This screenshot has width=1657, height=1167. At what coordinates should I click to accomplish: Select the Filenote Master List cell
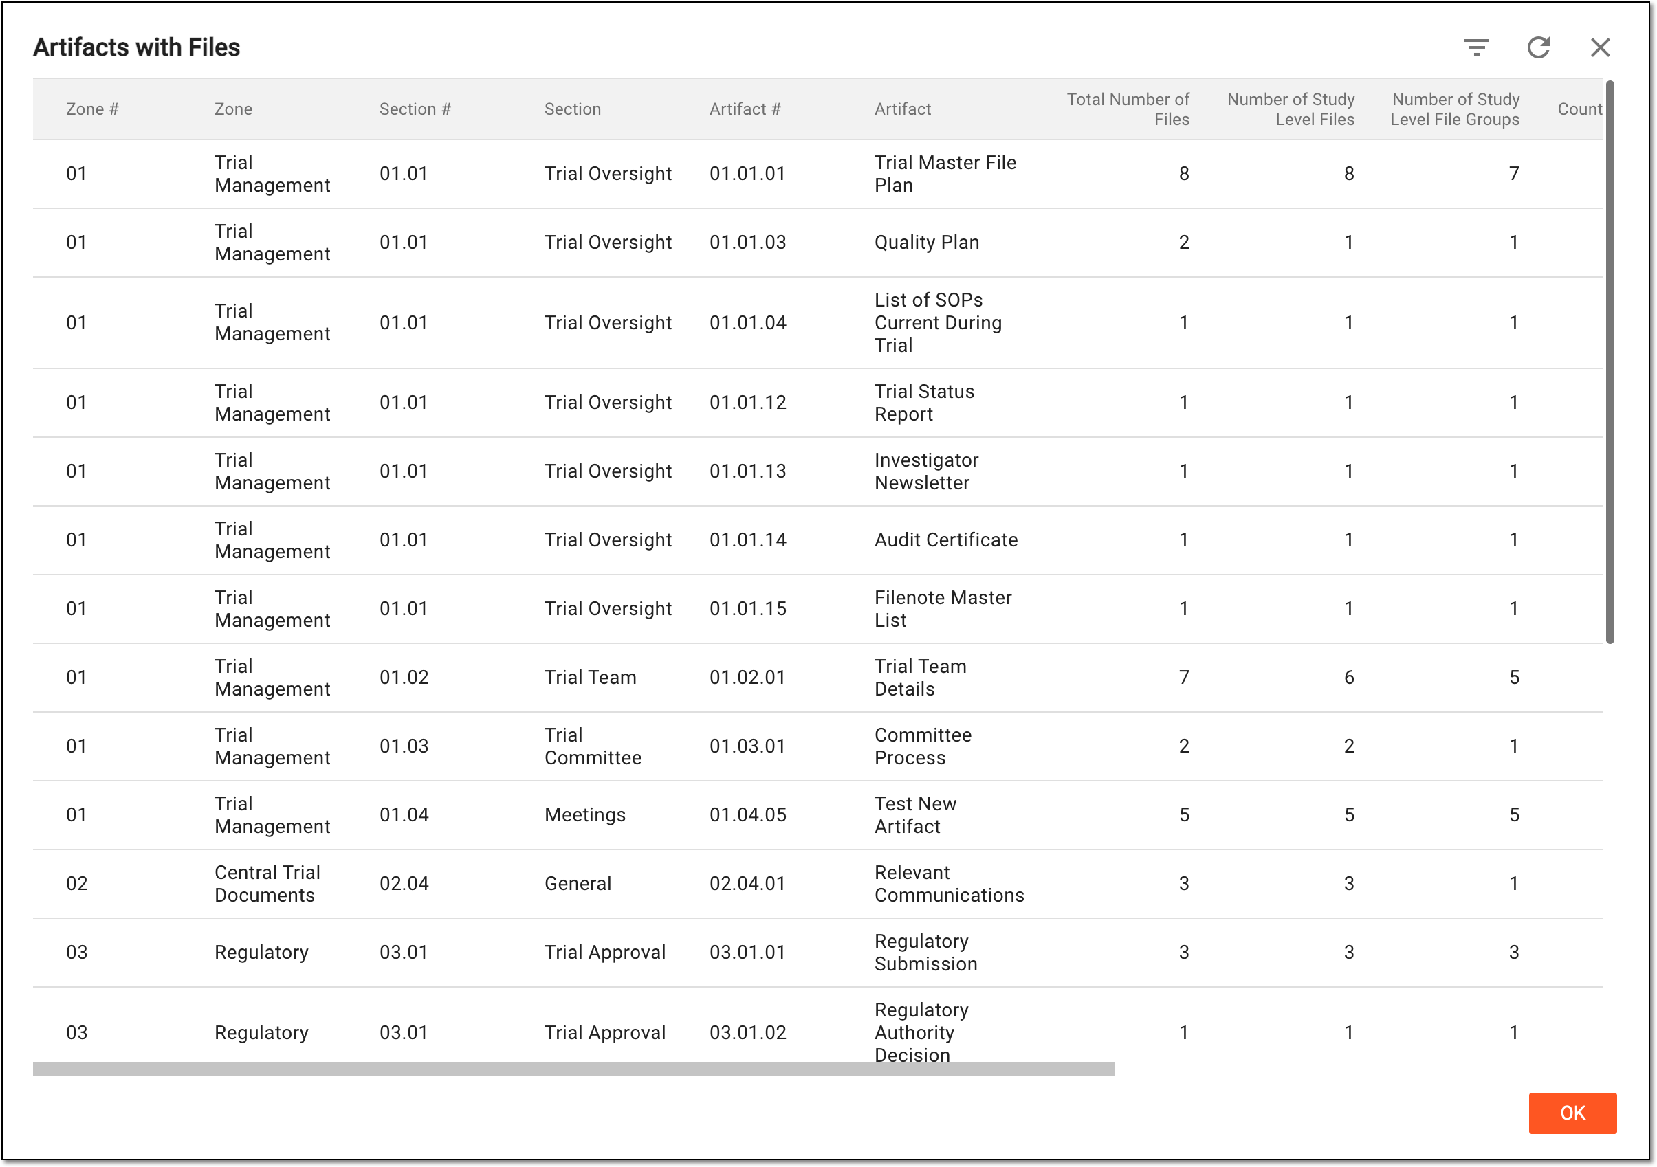pos(943,609)
